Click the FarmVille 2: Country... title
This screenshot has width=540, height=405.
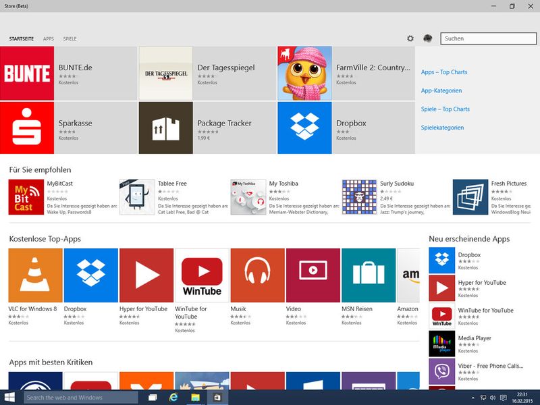click(373, 67)
